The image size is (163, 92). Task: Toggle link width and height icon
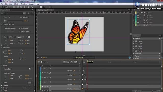[x=19, y=42]
